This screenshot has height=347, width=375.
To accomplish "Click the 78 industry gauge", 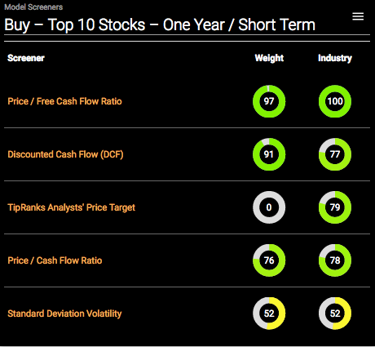I will (x=335, y=260).
